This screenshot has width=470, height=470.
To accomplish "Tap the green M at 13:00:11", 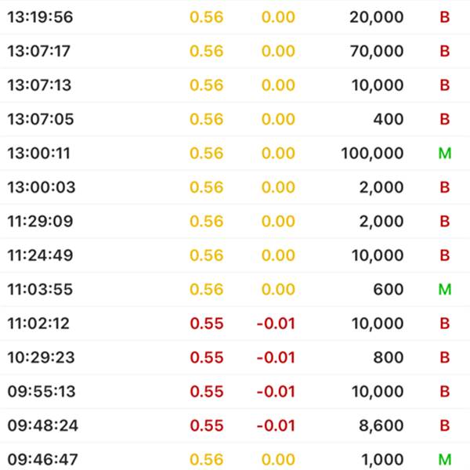I will click(445, 154).
